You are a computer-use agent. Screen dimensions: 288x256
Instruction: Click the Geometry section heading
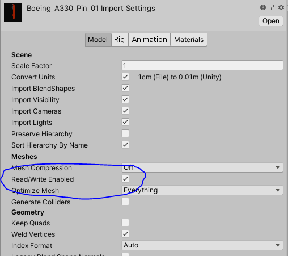pos(28,212)
